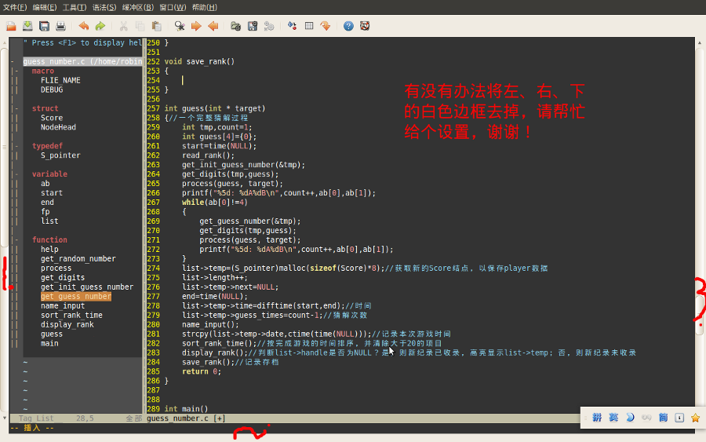706x442 pixels.
Task: Collapse the function fold in the tag list
Action: coord(16,239)
